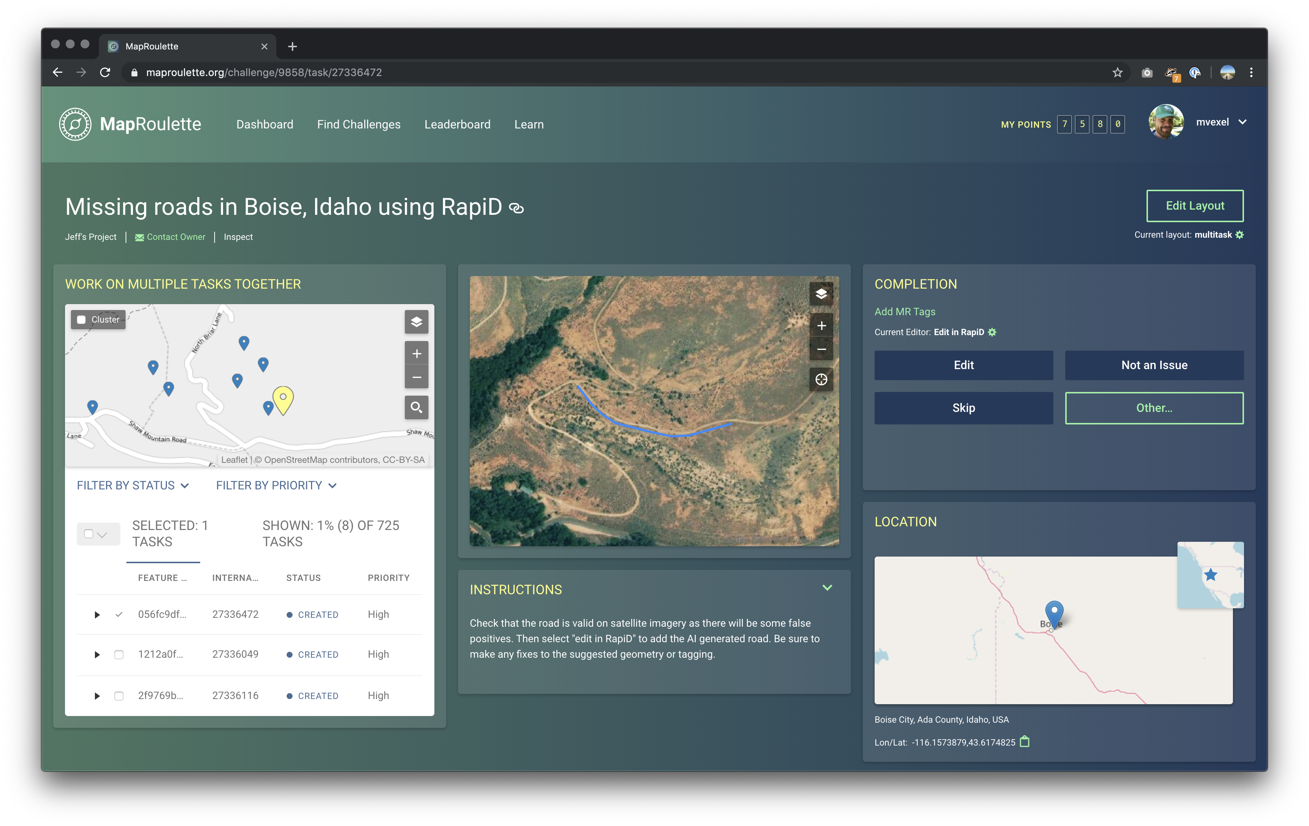The height and width of the screenshot is (826, 1309).
Task: Zoom in on the satellite task map
Action: 821,325
